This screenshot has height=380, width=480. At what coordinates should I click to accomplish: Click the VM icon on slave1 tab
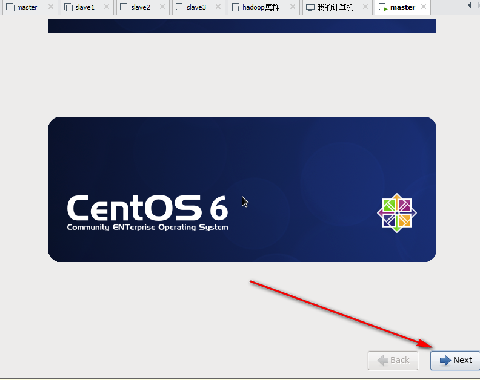[68, 7]
